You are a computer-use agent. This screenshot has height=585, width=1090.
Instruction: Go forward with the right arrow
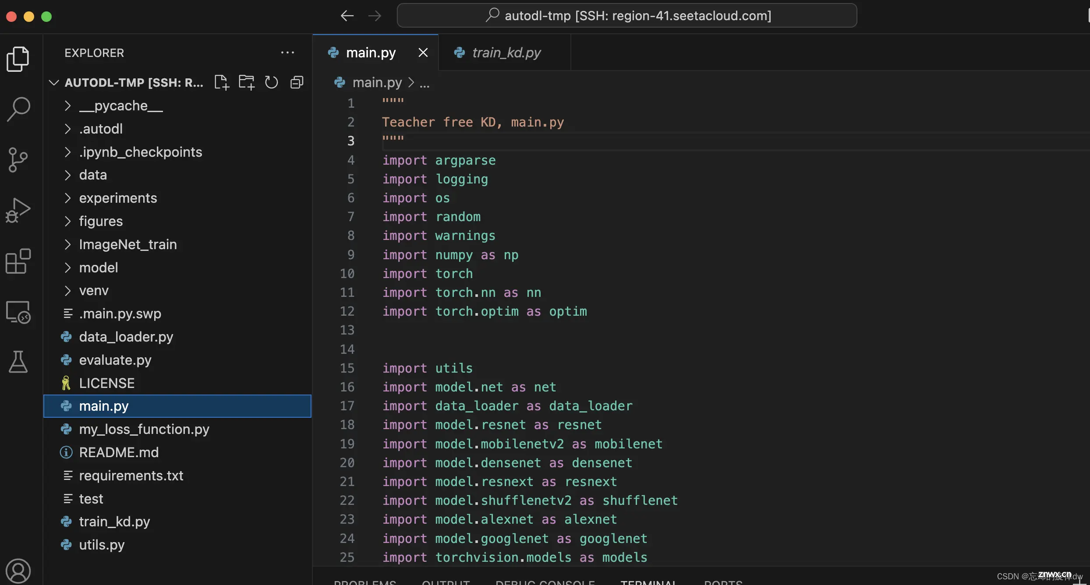[375, 16]
